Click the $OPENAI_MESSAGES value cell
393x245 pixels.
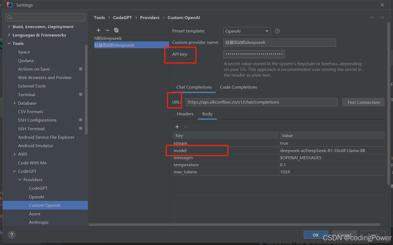point(332,158)
